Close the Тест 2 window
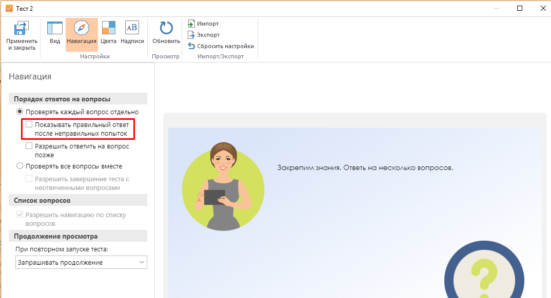 pyautogui.click(x=543, y=8)
